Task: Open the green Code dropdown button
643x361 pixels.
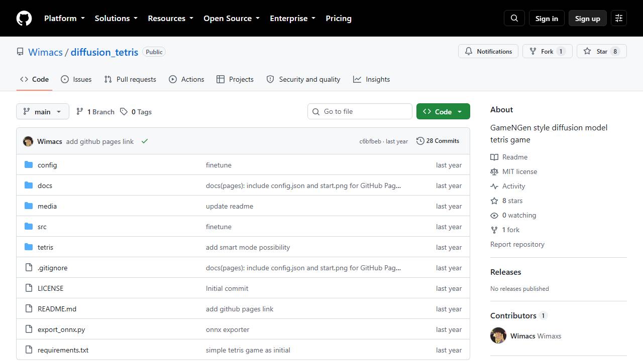Action: 443,111
